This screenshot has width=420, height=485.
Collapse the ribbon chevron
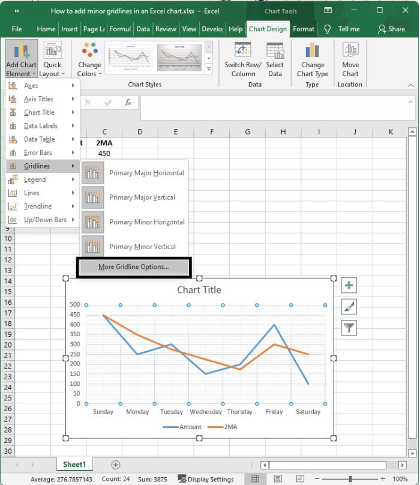click(x=410, y=85)
